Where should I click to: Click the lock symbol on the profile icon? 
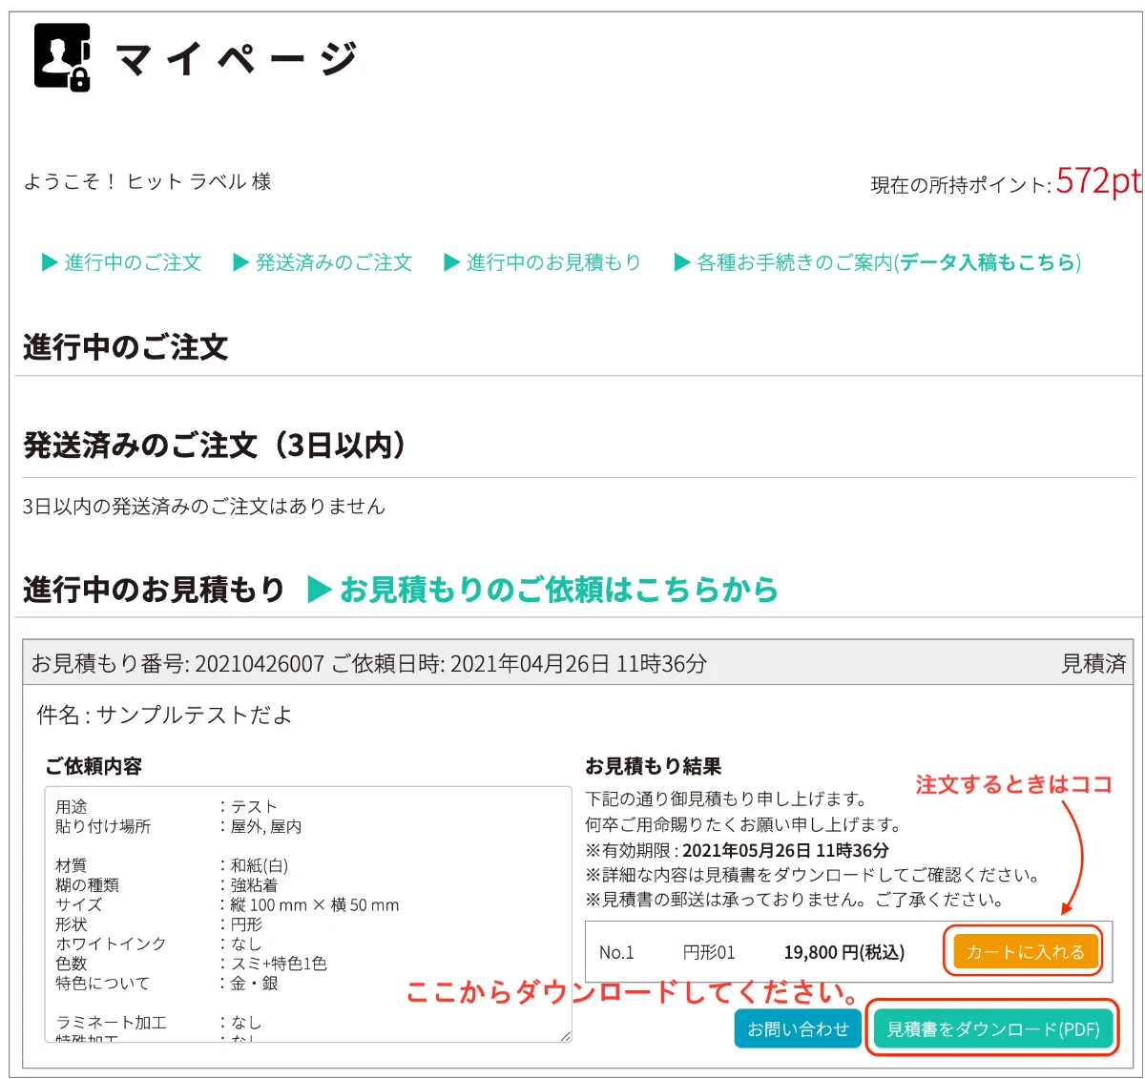point(79,76)
